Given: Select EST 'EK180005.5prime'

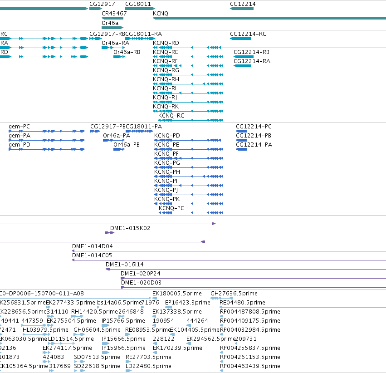Looking at the screenshot, I should tap(177, 294).
